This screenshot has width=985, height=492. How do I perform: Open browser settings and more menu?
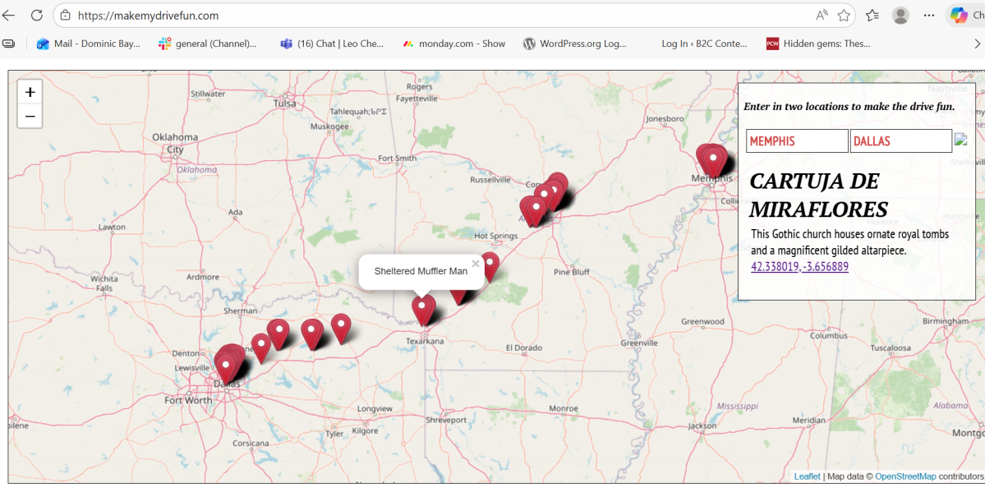pos(929,16)
